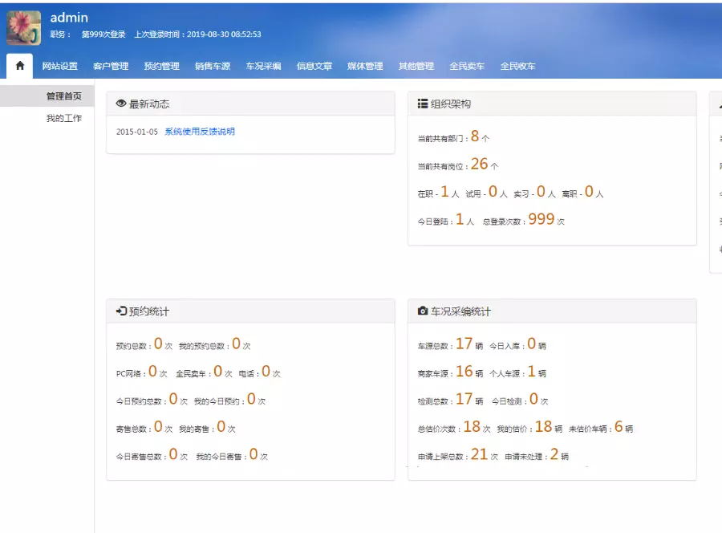The image size is (722, 533).
Task: Click the admin avatar picture
Action: [x=24, y=28]
